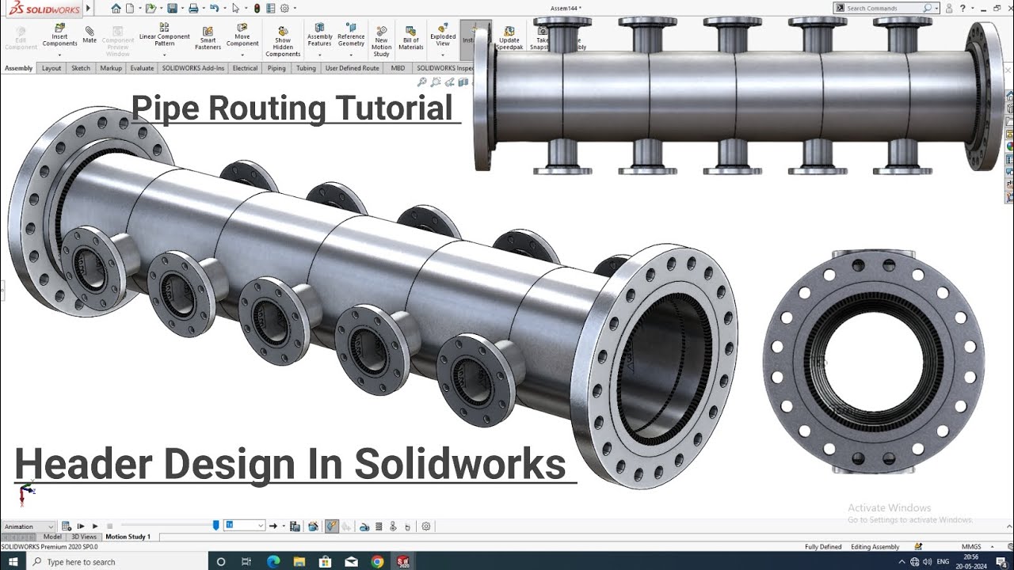Screen dimensions: 1014x570
Task: Click the Contact icon in motion toolbar
Action: (x=393, y=526)
